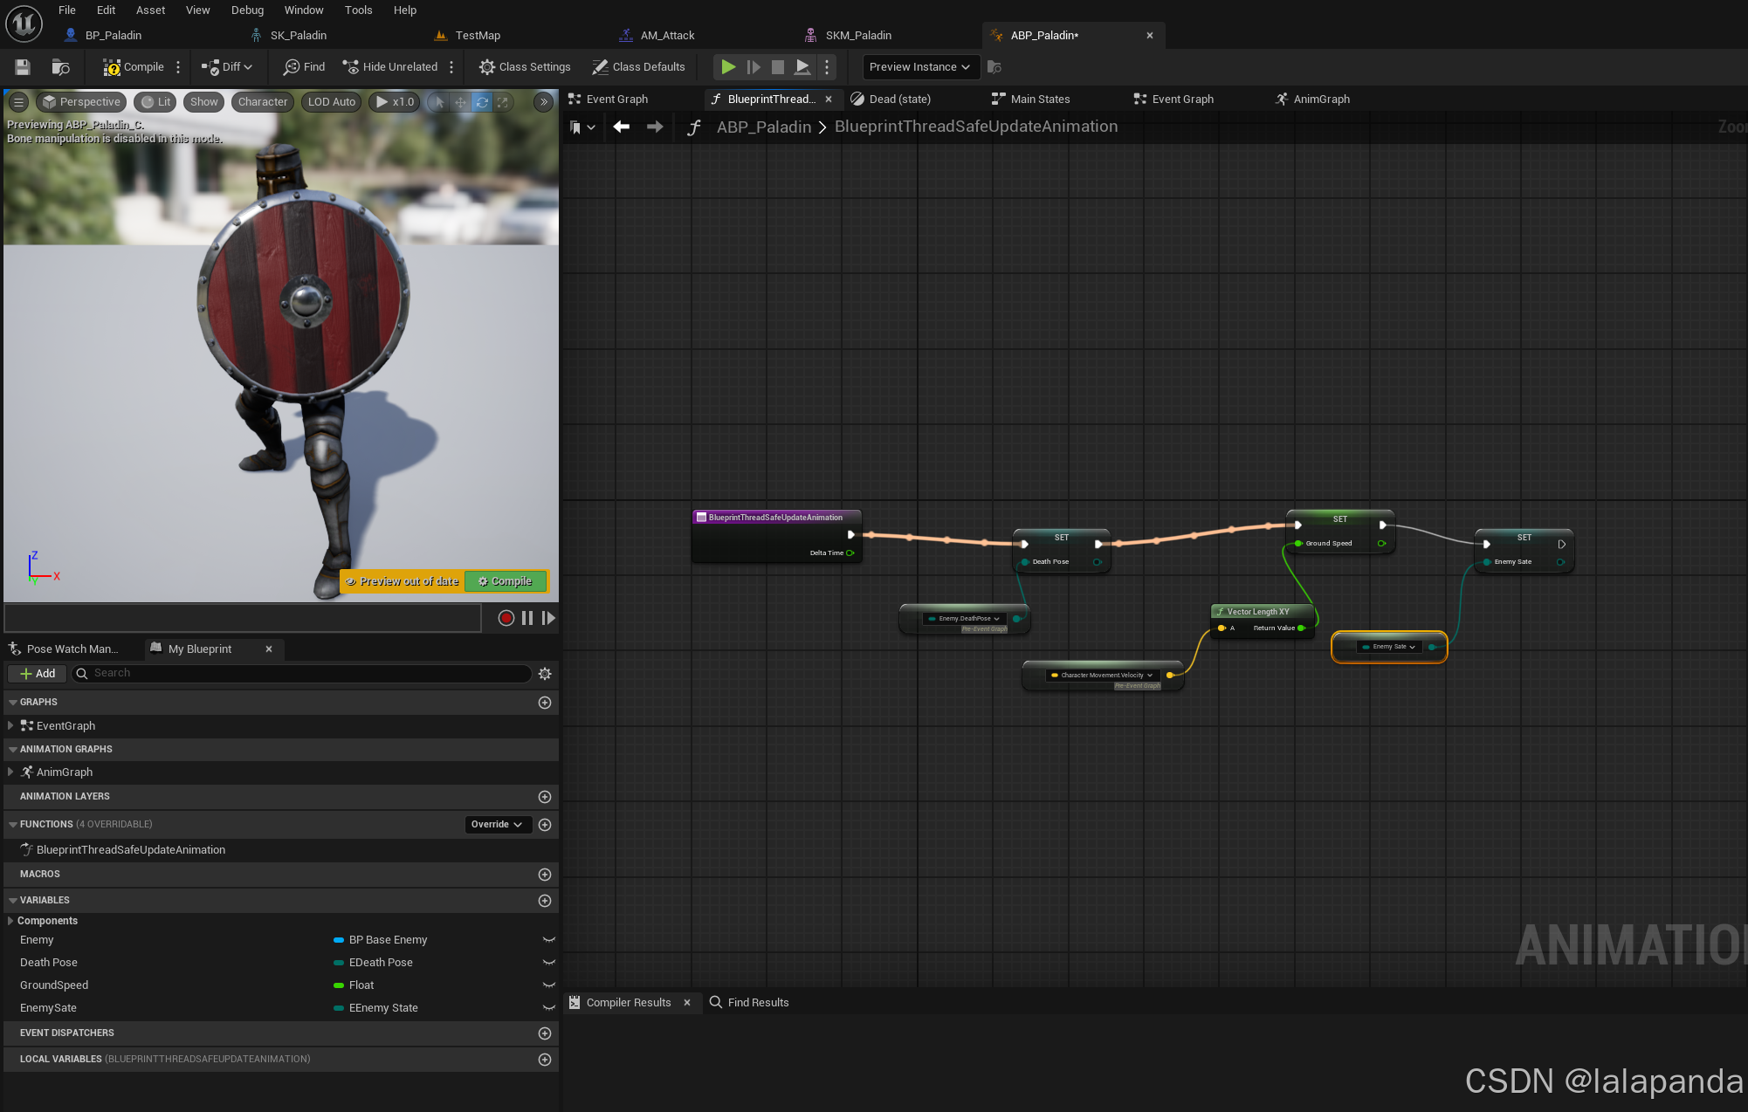Screen dimensions: 1748x1112
Task: Click the green Compile button in viewport
Action: pyautogui.click(x=506, y=581)
